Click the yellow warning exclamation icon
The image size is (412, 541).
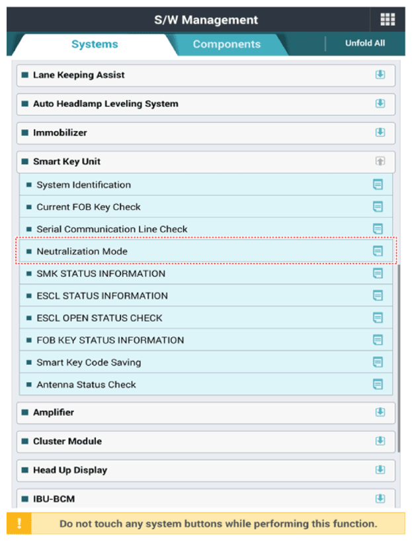point(19,523)
